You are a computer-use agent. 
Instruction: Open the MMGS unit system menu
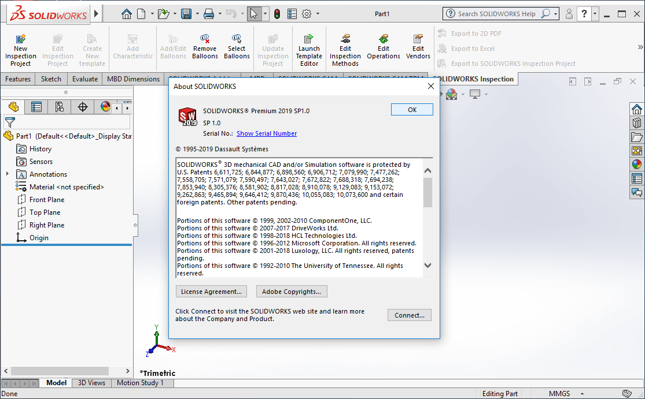tap(566, 394)
